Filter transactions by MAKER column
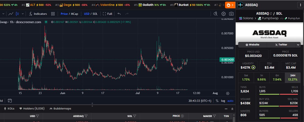The image size is (304, 122). (214, 116)
